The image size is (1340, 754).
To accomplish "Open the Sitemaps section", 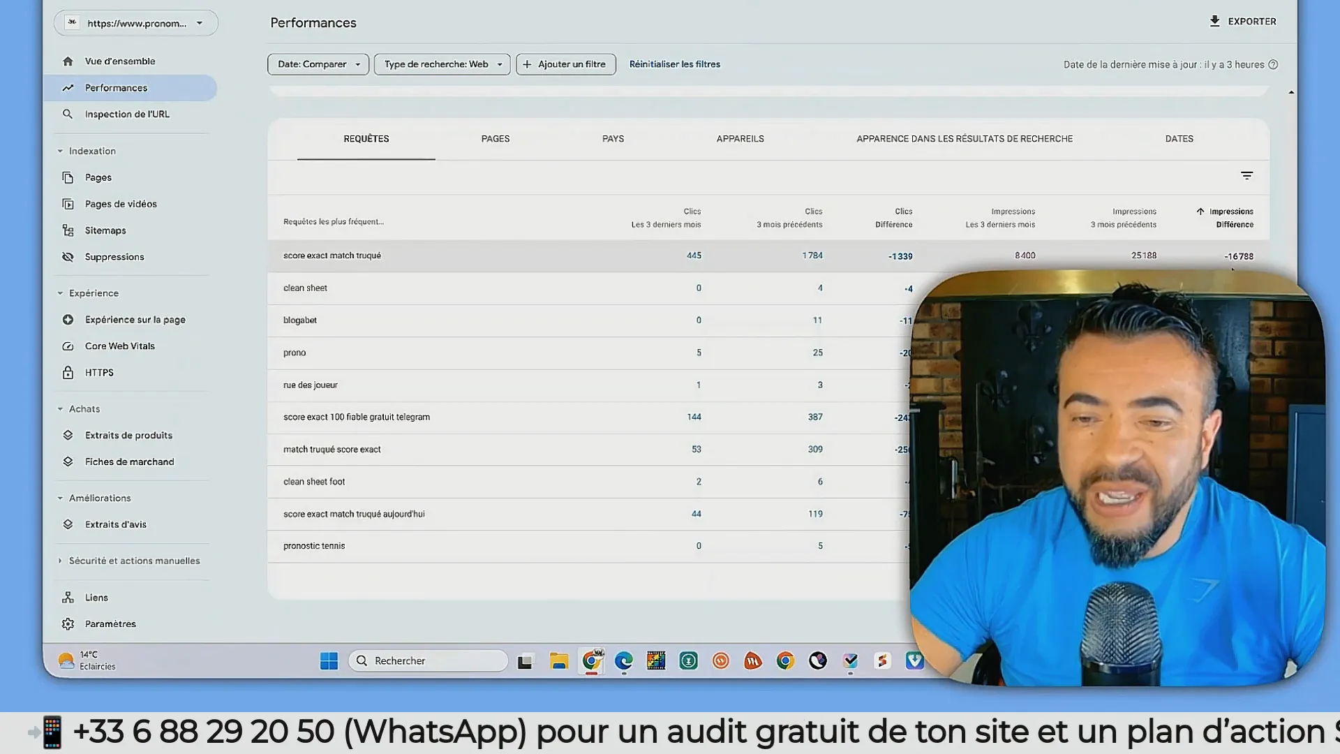I will (105, 230).
